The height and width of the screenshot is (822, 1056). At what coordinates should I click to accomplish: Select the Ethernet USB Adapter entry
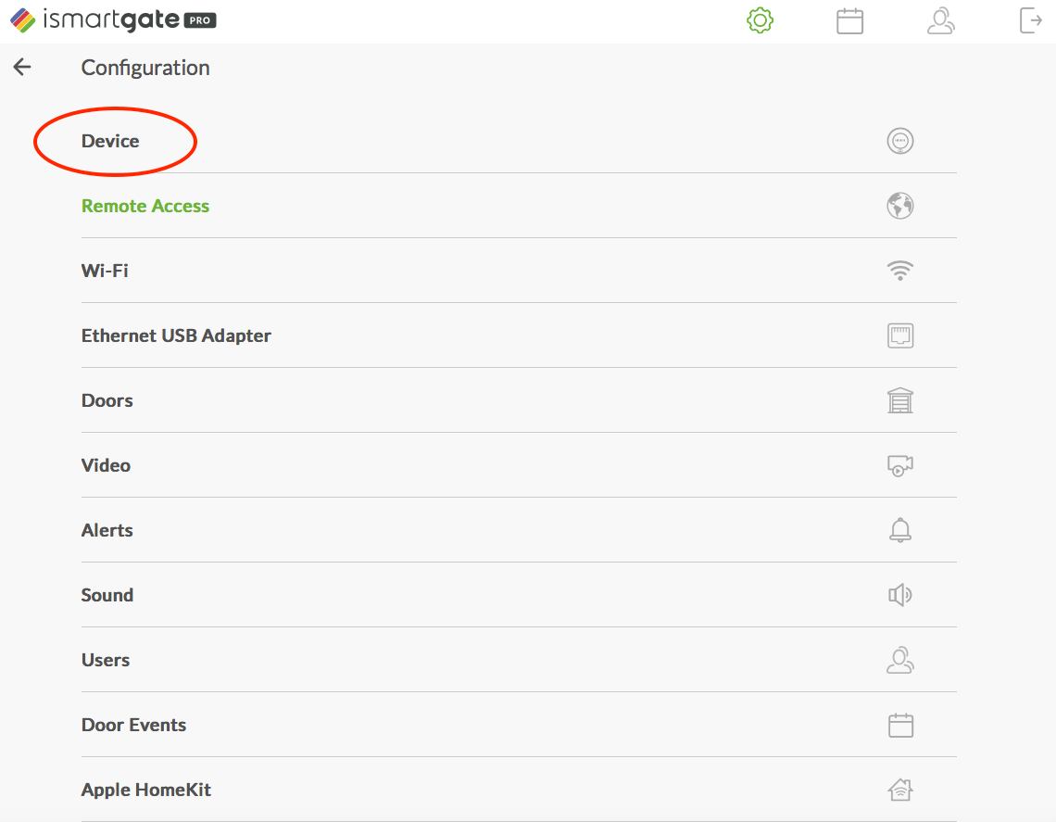(176, 335)
